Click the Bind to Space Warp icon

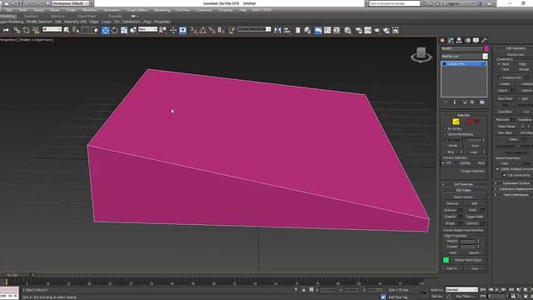click(36, 31)
